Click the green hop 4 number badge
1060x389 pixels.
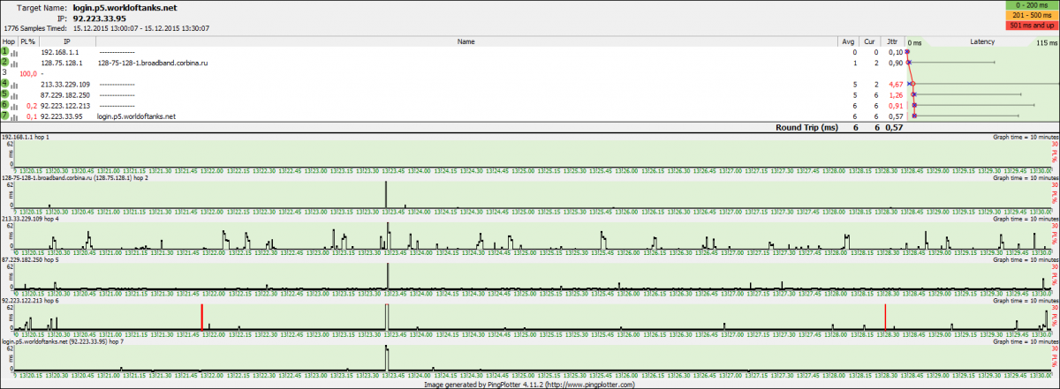click(x=5, y=84)
